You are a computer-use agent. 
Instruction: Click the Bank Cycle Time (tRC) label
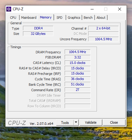[45, 85]
